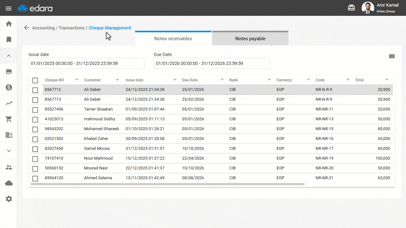Open filter for Cheque NO column
The width and height of the screenshot is (406, 228).
[77, 80]
